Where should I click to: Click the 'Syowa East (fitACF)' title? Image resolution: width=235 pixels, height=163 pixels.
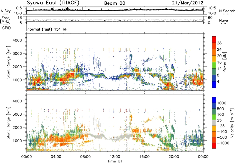tap(53, 3)
